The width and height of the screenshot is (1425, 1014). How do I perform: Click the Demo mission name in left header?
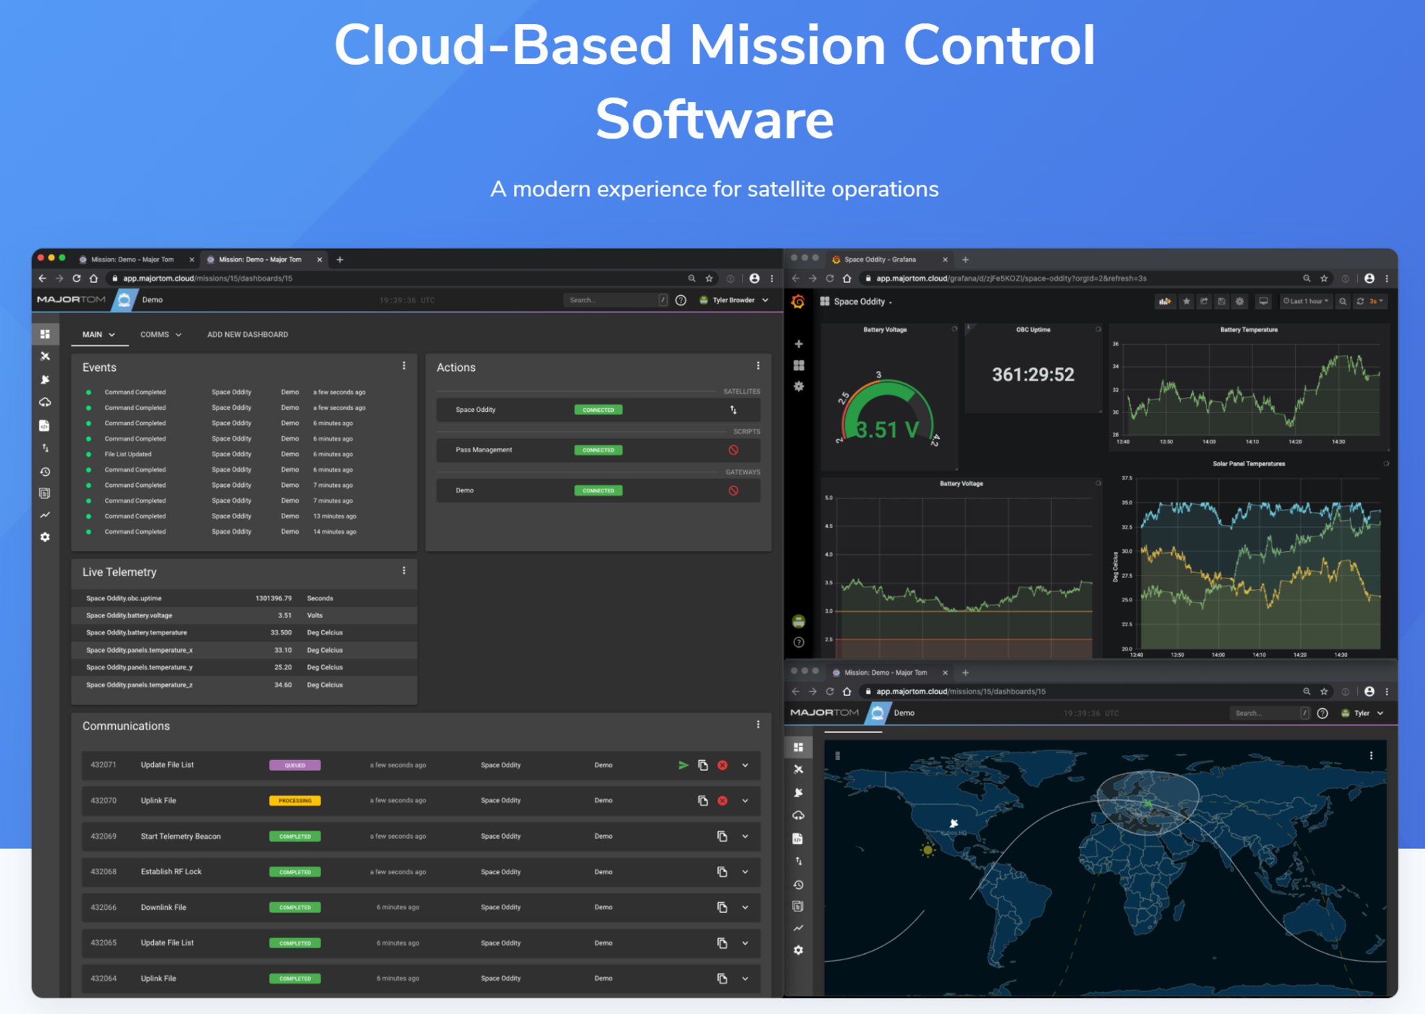point(152,300)
